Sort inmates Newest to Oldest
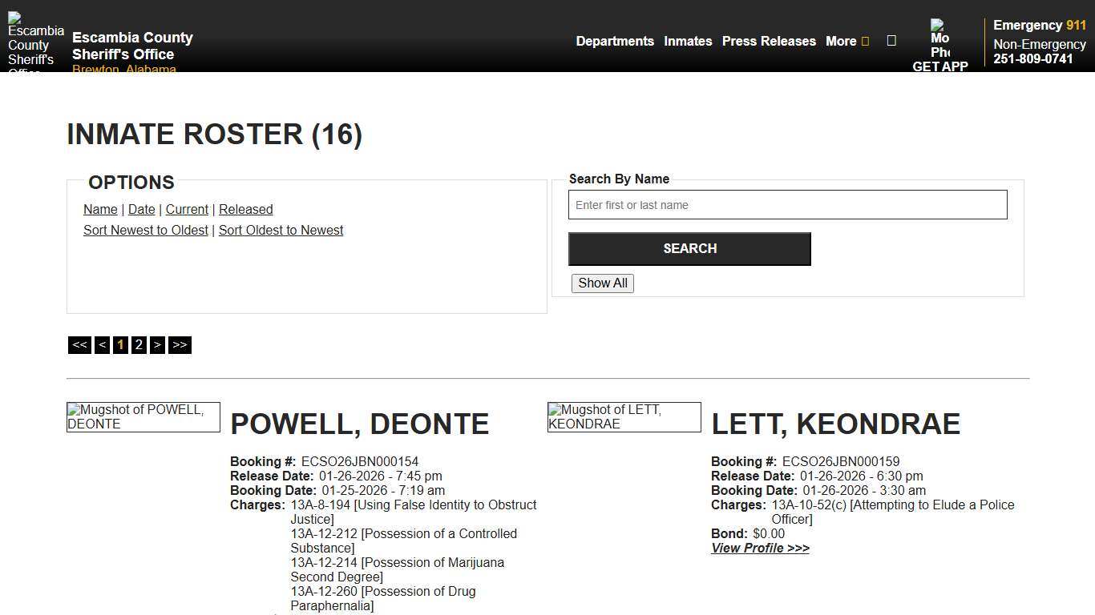This screenshot has height=615, width=1095. pos(146,230)
